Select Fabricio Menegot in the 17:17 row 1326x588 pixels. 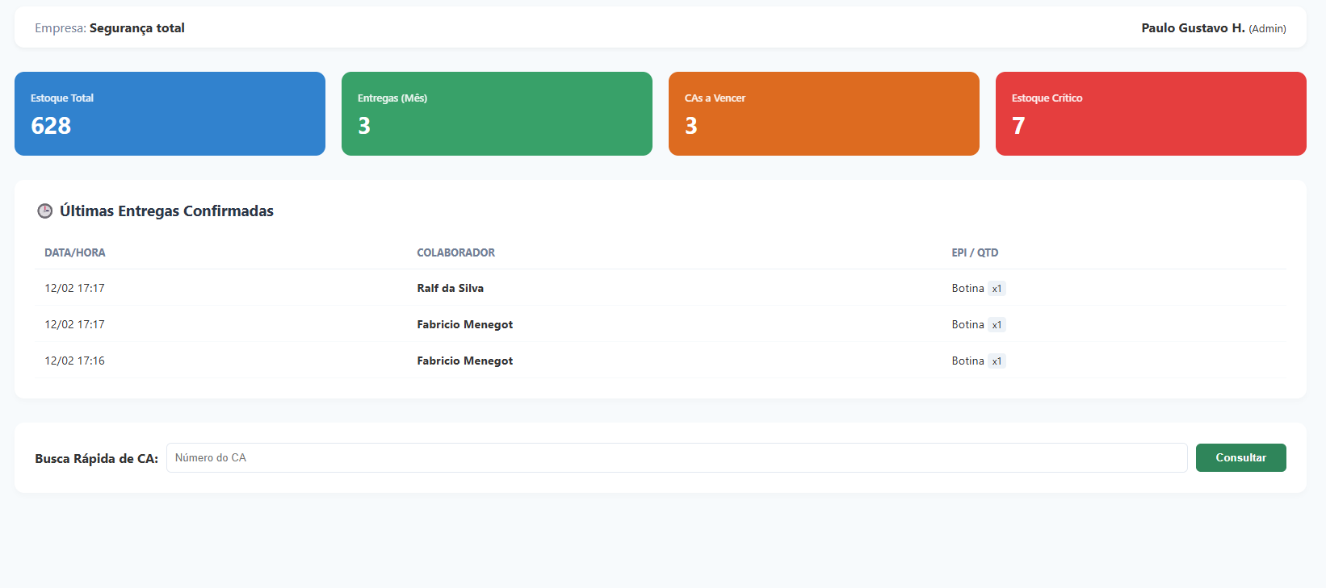(x=464, y=324)
